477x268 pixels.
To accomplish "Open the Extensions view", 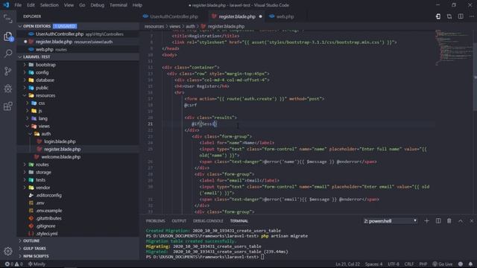I will [x=8, y=106].
